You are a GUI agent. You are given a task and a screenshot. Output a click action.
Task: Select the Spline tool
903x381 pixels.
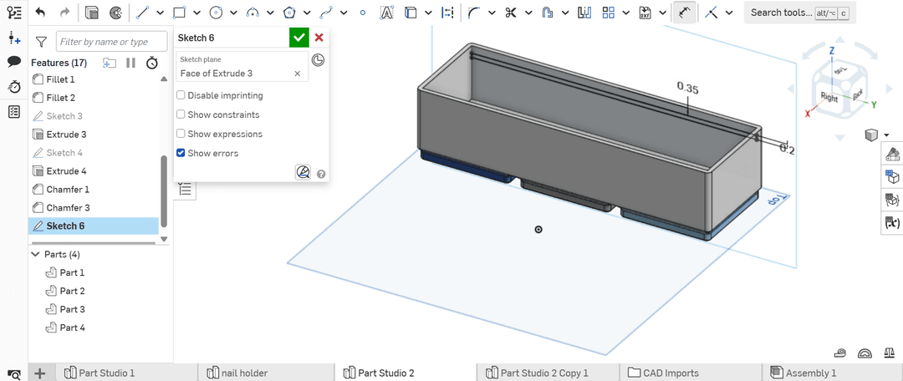point(327,12)
